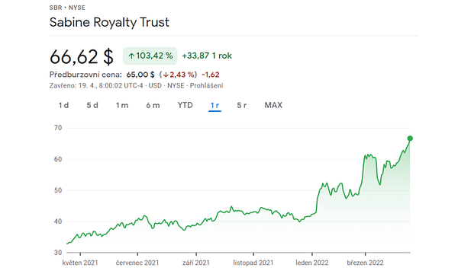This screenshot has width=458, height=274.
Task: Click the green endpoint dot on chart
Action: tap(410, 139)
